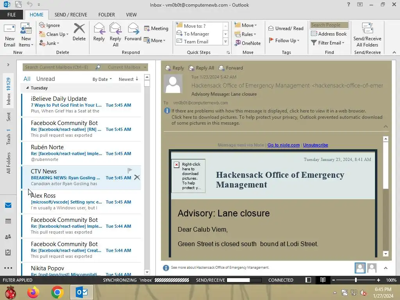
Task: Open more navigation options
Action: tap(8, 268)
